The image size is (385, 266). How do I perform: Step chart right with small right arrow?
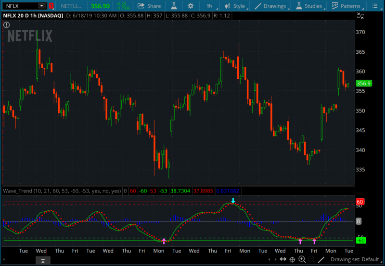pyautogui.click(x=275, y=259)
